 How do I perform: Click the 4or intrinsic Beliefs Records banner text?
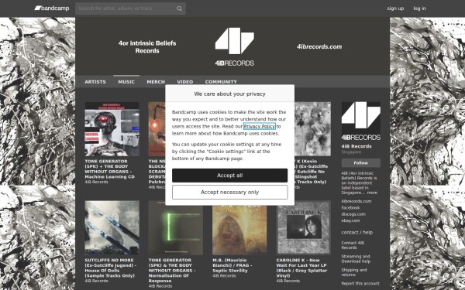[x=147, y=46]
